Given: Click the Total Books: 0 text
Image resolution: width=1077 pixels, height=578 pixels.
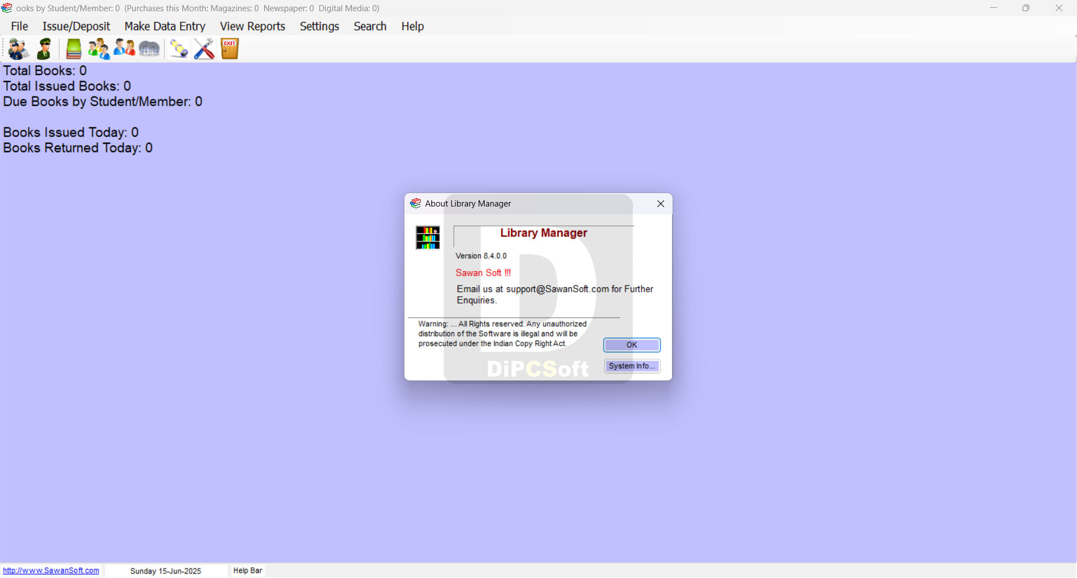Looking at the screenshot, I should [45, 71].
